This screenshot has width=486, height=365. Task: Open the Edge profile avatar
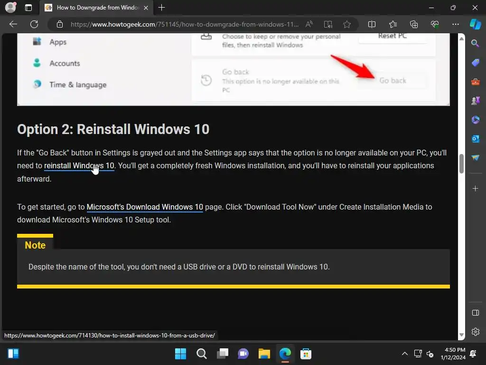click(10, 8)
